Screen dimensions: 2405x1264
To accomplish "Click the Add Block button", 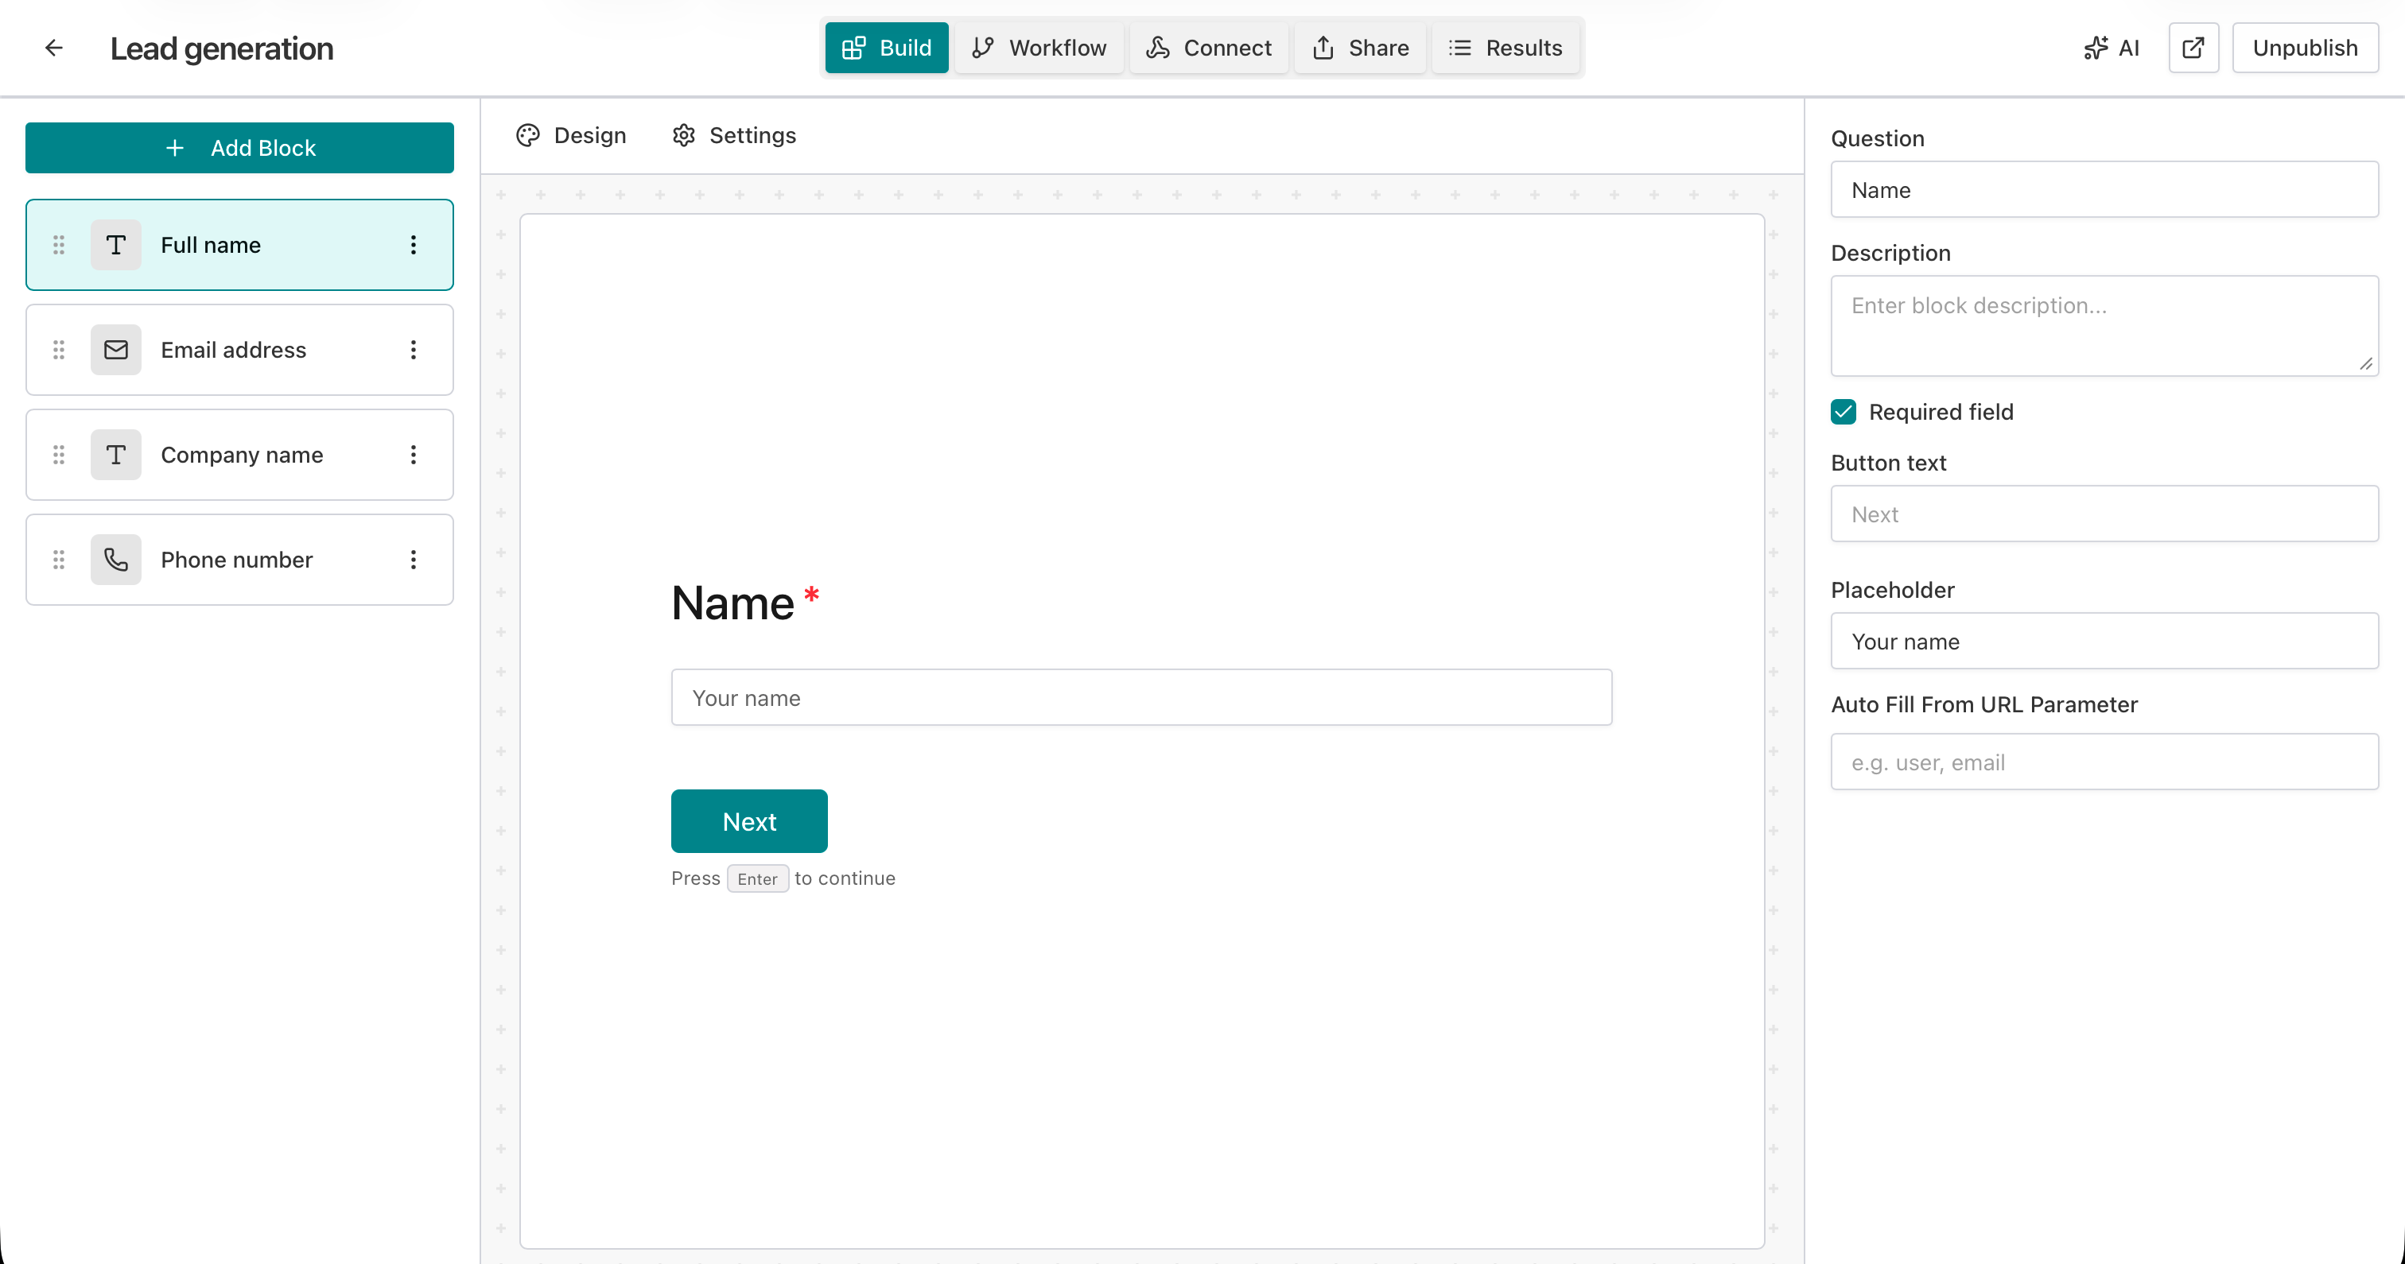I will click(239, 148).
